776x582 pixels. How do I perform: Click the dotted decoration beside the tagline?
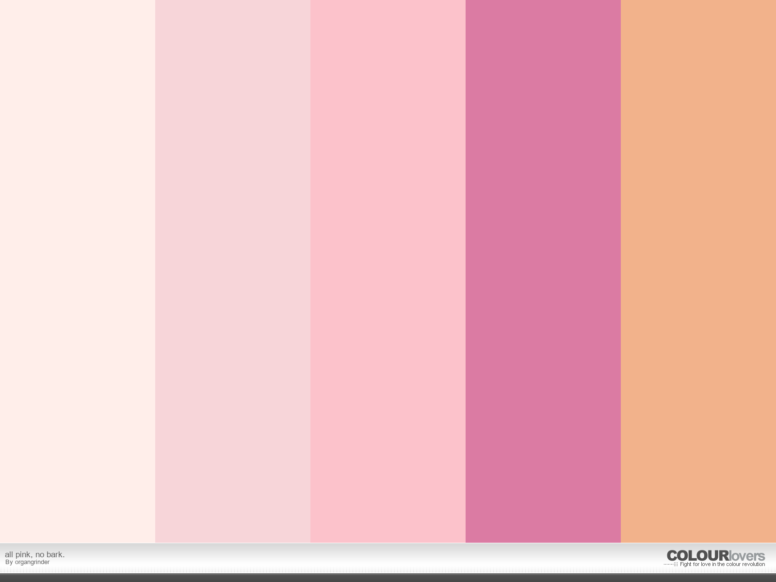[671, 564]
